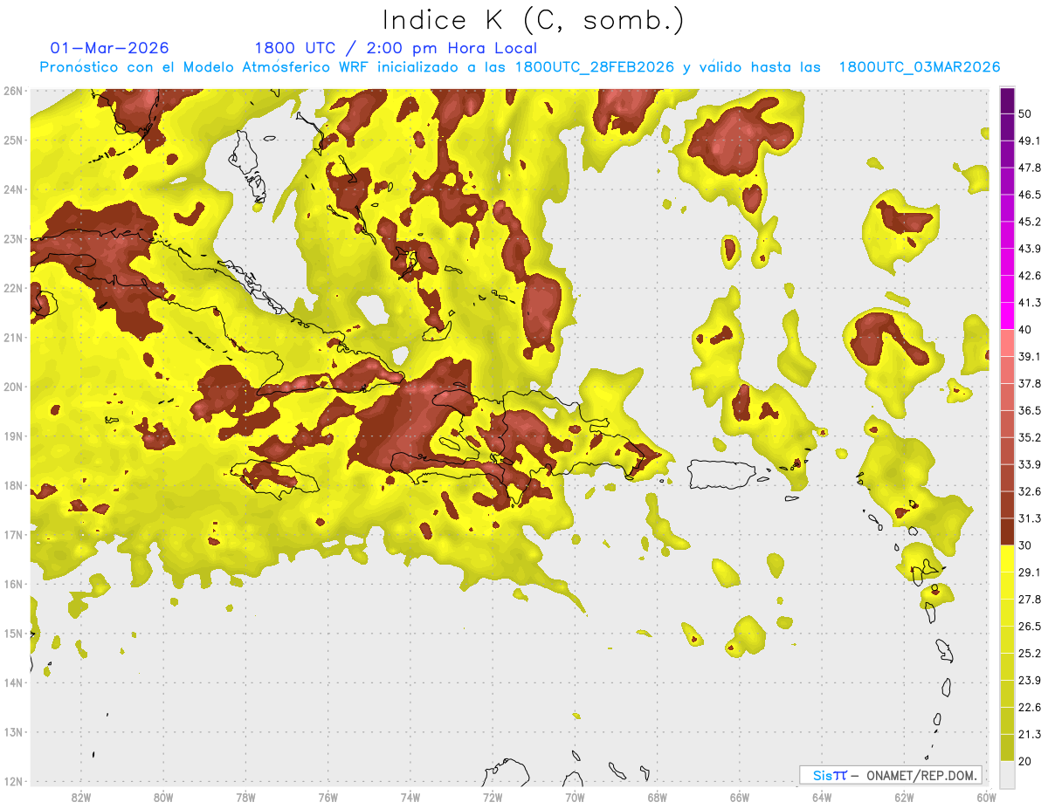Click the '47.8' color scale value
The width and height of the screenshot is (1048, 809).
tap(1029, 168)
